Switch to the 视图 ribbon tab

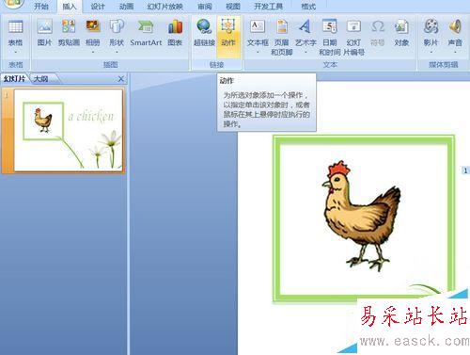pos(233,7)
